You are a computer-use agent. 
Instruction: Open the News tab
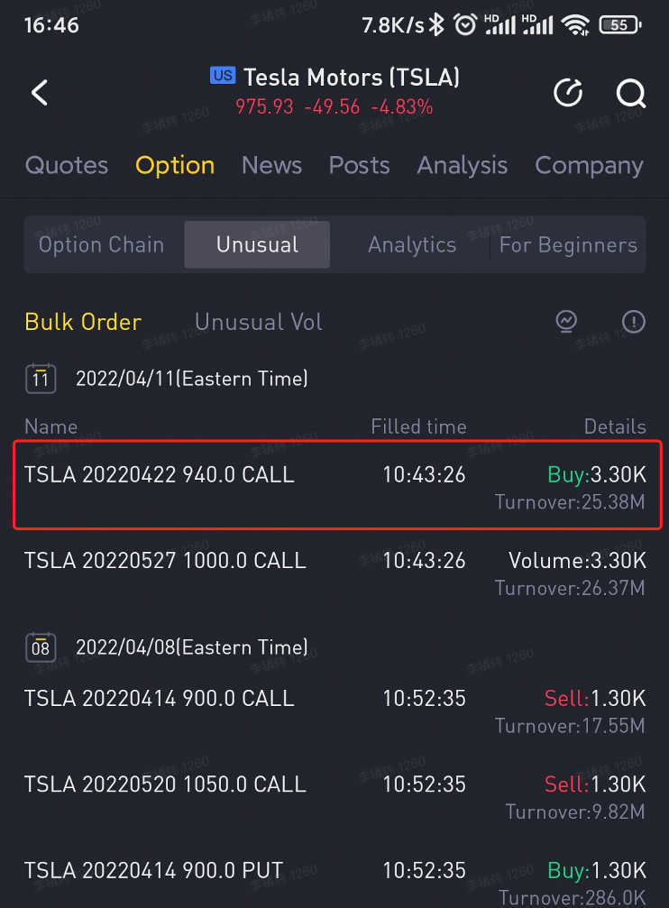pyautogui.click(x=271, y=166)
